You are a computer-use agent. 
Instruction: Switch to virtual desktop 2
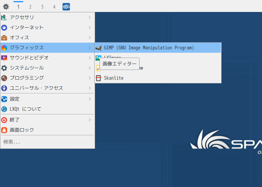(x=30, y=7)
